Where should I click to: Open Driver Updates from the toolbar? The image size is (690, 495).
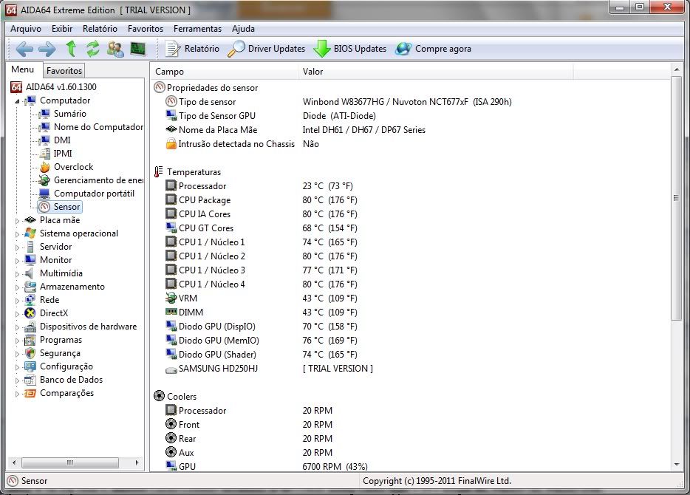[266, 49]
